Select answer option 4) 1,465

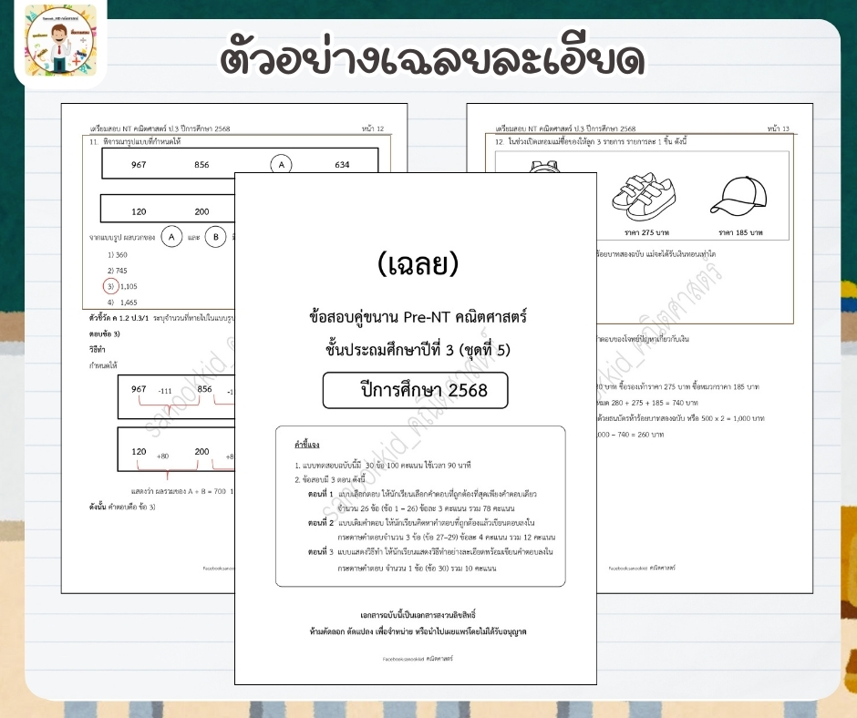pyautogui.click(x=121, y=302)
